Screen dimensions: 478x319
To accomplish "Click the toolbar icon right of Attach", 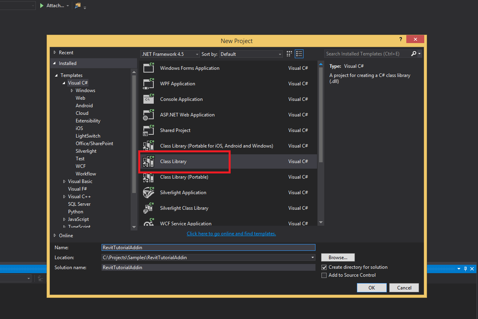I will [78, 6].
